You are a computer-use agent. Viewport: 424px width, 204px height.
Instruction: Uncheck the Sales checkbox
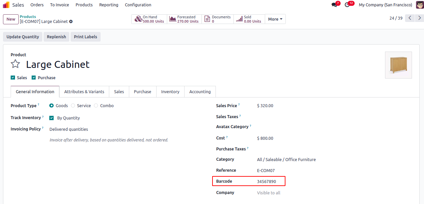point(13,78)
